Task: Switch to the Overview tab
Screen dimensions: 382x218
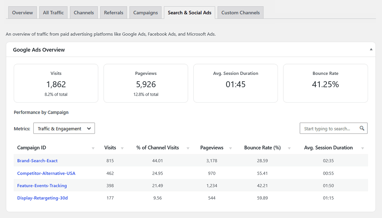Action: (23, 13)
